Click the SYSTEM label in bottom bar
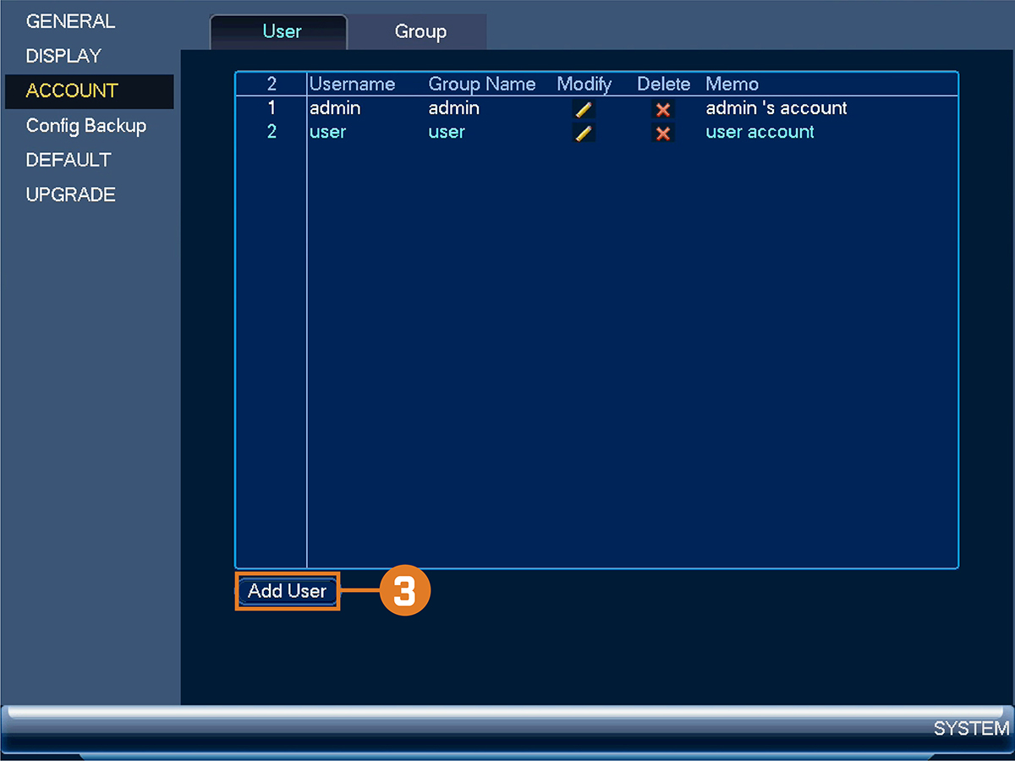This screenshot has width=1015, height=761. [971, 729]
